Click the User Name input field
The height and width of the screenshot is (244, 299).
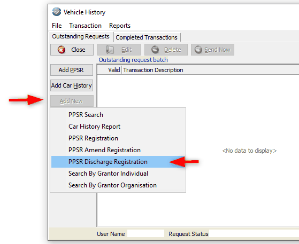(x=145, y=233)
